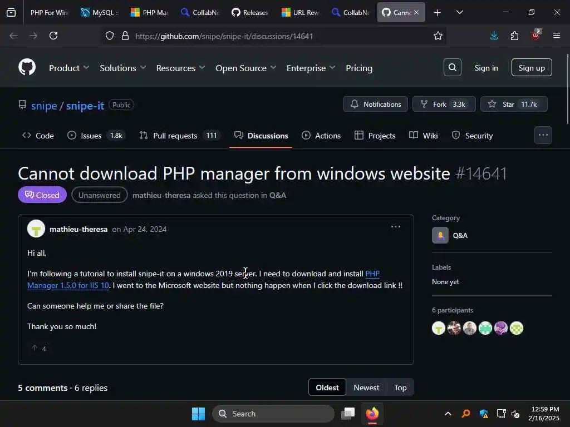The width and height of the screenshot is (570, 427).
Task: Expand the Product menu
Action: [69, 68]
